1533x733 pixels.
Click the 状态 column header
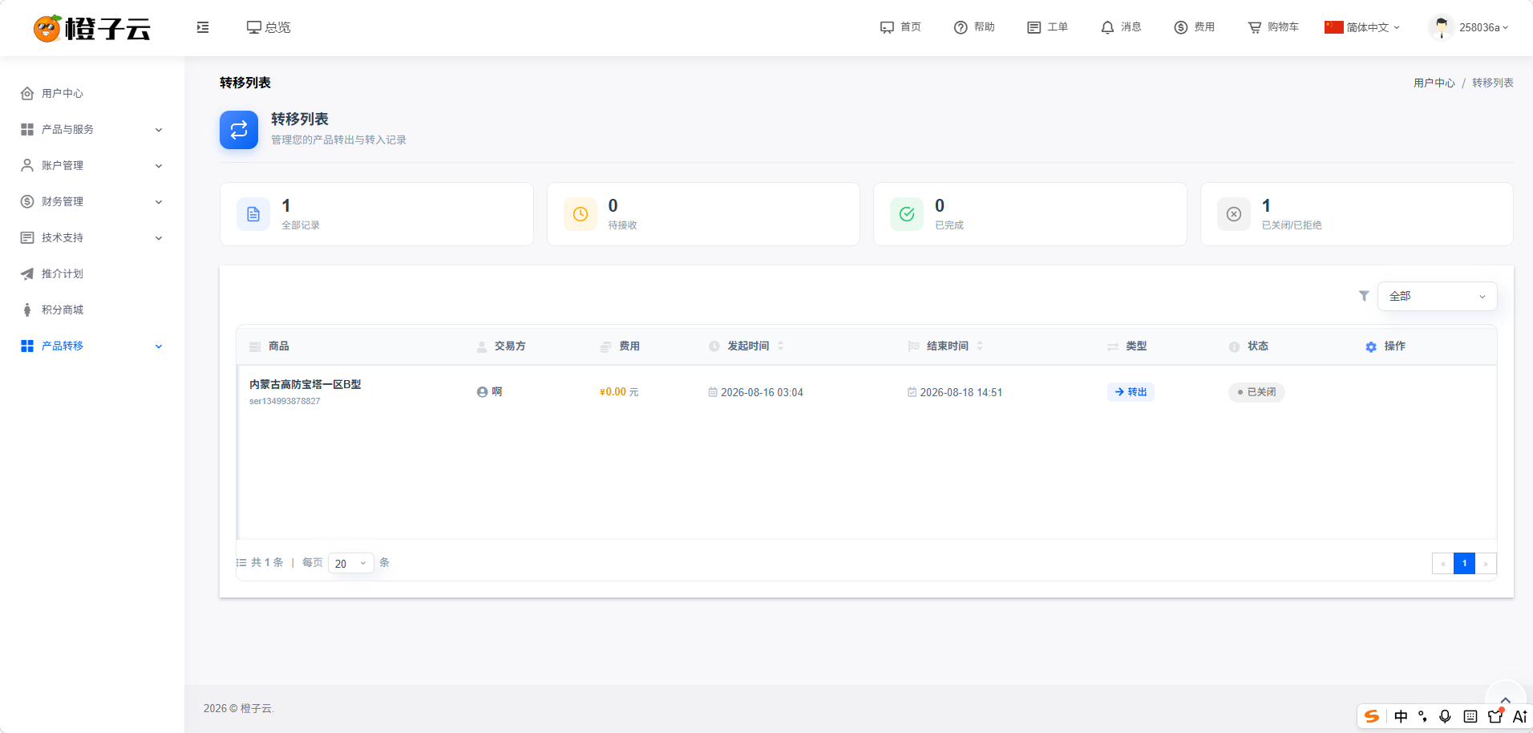pyautogui.click(x=1258, y=346)
